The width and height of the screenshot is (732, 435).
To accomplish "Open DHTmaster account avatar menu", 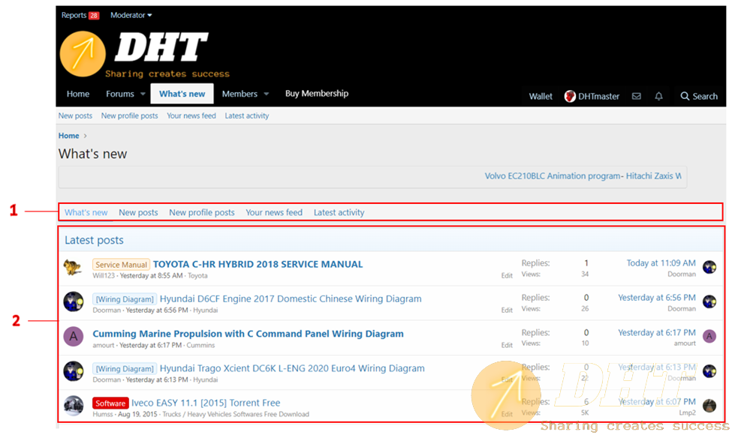I will coord(571,96).
